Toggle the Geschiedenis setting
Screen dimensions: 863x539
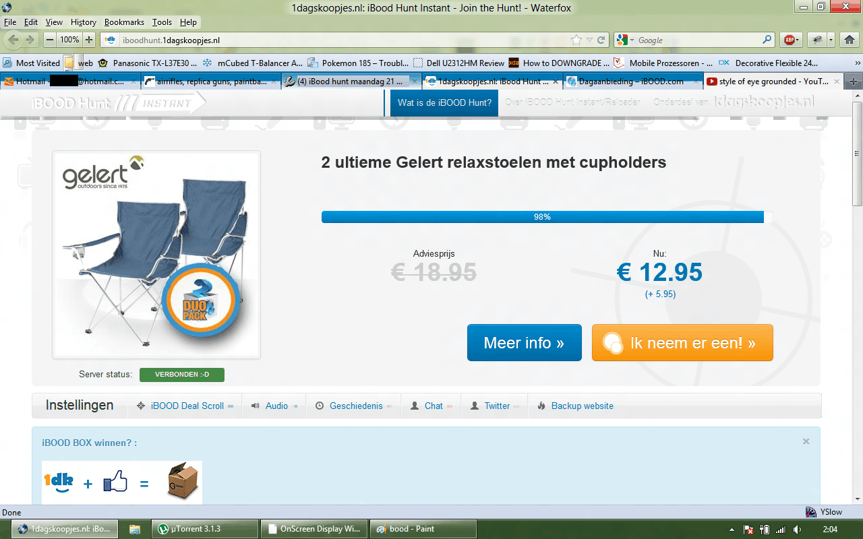pos(353,406)
